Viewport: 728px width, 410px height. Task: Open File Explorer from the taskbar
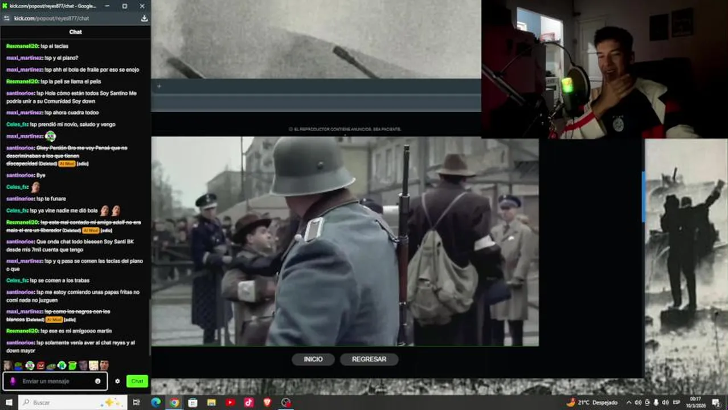coord(211,402)
